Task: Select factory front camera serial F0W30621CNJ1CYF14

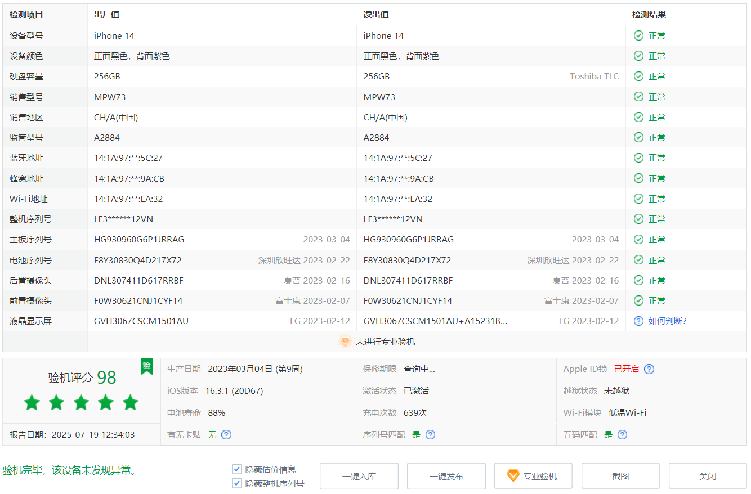Action: tap(138, 300)
